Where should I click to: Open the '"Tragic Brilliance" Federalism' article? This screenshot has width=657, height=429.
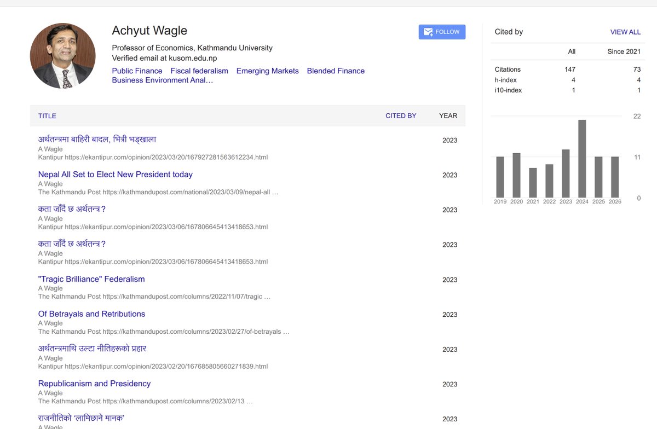[91, 279]
